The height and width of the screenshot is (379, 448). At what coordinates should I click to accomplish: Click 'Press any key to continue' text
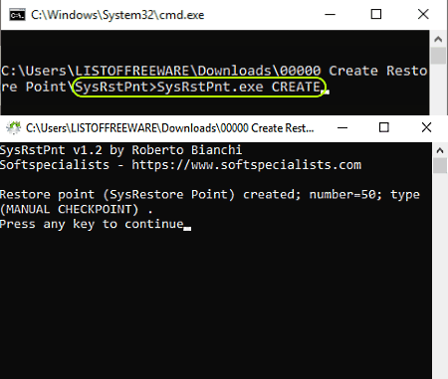92,224
